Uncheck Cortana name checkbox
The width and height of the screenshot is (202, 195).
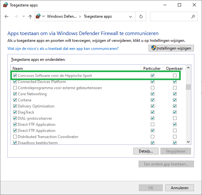point(15,100)
